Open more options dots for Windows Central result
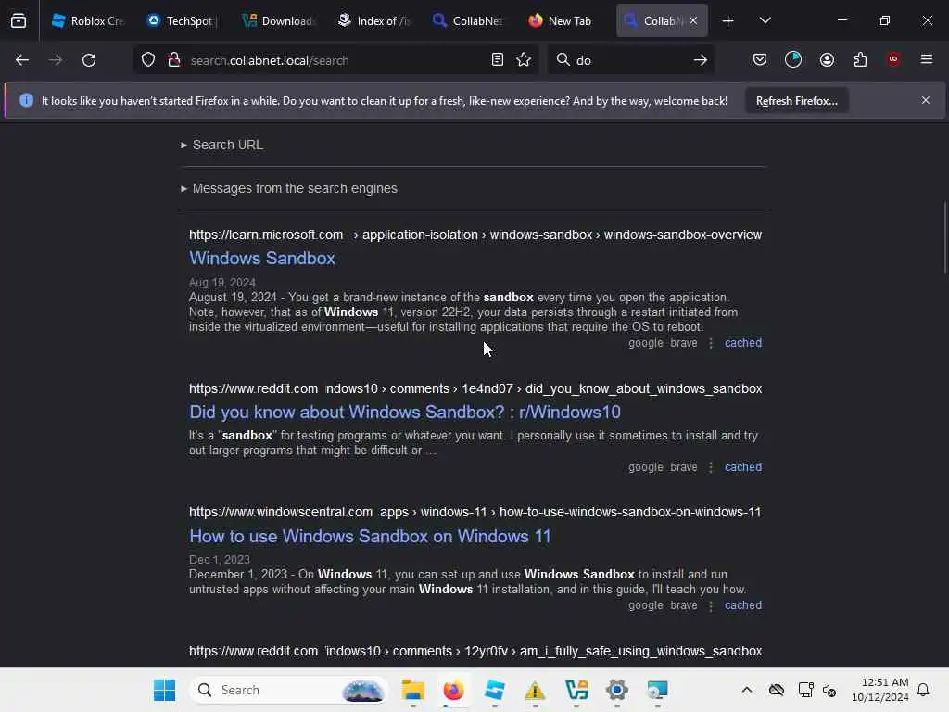This screenshot has height=712, width=949. click(x=711, y=604)
